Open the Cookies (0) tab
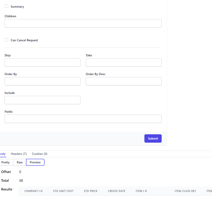 (x=40, y=154)
